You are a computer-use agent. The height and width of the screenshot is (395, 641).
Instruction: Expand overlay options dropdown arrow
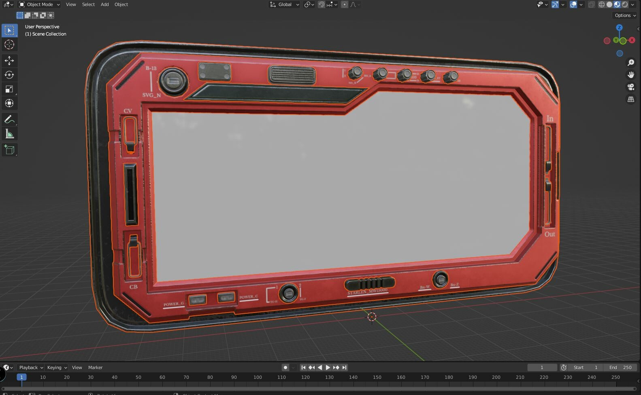coord(581,4)
